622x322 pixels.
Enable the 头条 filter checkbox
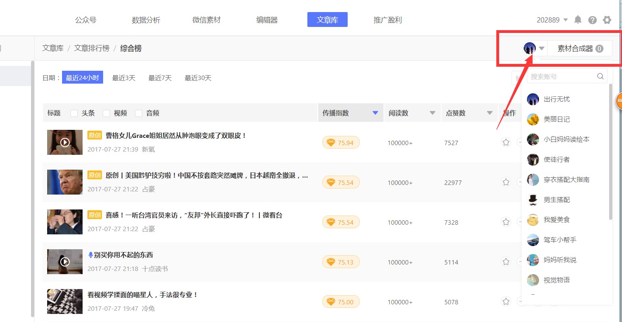[x=74, y=113]
